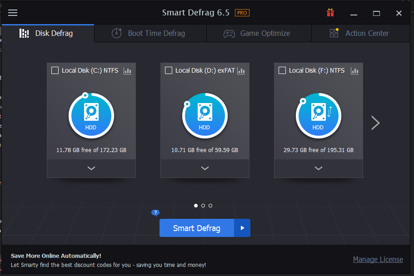Expand the options chevron under C: drive

pyautogui.click(x=91, y=168)
